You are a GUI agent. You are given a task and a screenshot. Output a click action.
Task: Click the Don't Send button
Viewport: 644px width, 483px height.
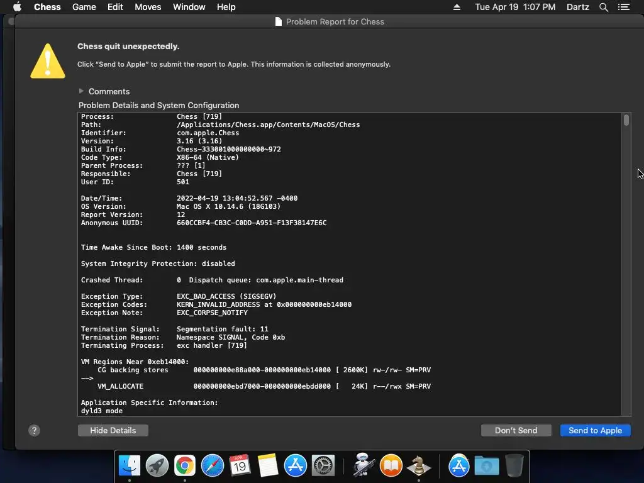[x=516, y=430]
